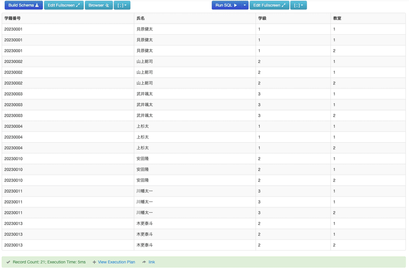Select 20230011 in the row with 教室 2
The height and width of the screenshot is (268, 409).
(13, 212)
